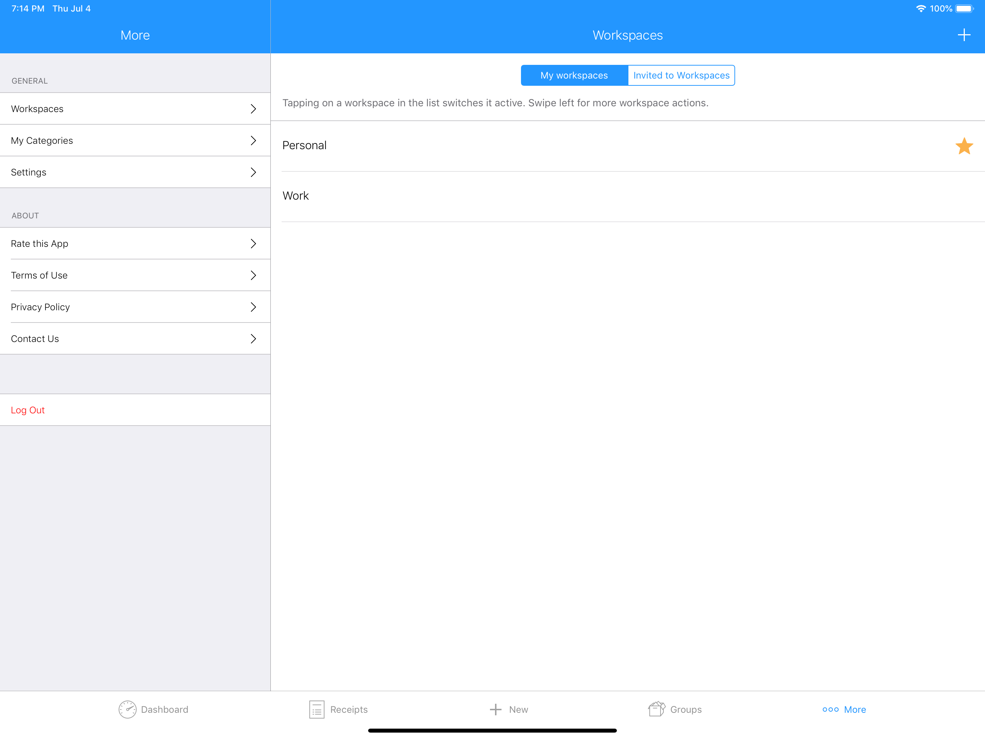Tap the orange star on Personal workspace
The height and width of the screenshot is (738, 985).
[x=964, y=146]
